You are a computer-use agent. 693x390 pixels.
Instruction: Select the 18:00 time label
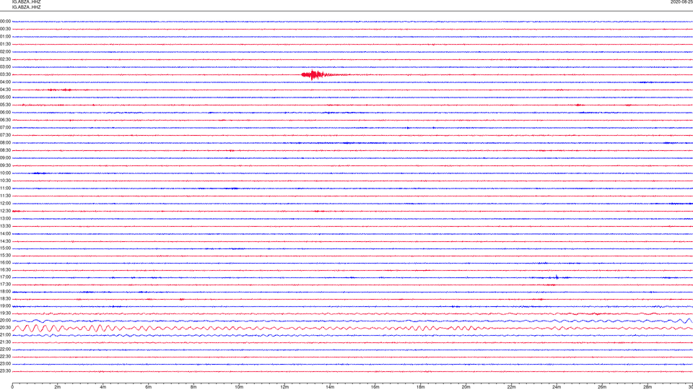(5, 291)
